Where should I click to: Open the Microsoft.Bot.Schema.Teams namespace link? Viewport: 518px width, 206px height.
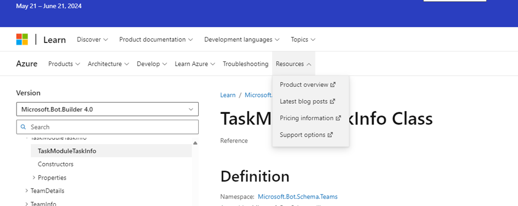click(298, 196)
